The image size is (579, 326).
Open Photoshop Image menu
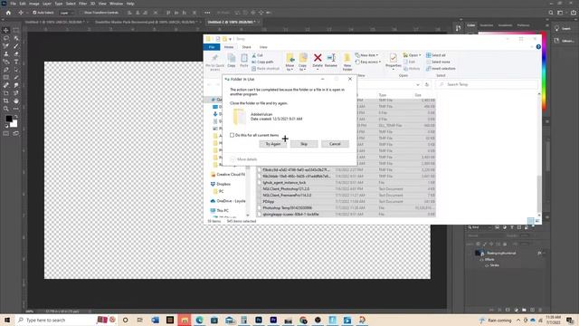34,4
